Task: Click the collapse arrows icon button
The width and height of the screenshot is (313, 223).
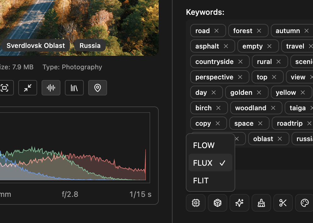Action: (x=27, y=88)
